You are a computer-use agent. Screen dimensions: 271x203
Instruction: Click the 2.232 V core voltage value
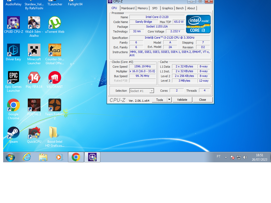click(x=175, y=31)
